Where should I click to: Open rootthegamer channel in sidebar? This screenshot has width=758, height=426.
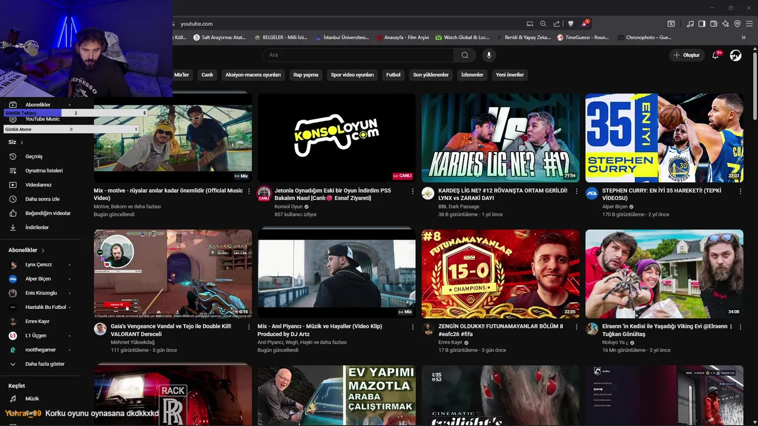(x=40, y=350)
